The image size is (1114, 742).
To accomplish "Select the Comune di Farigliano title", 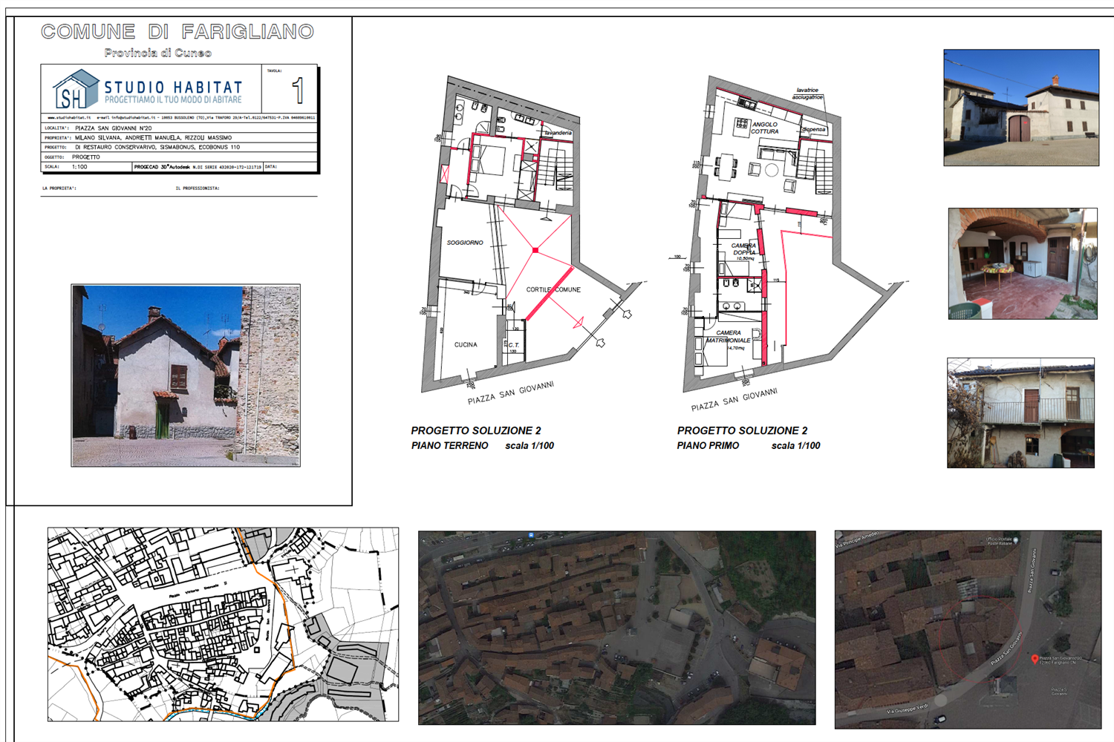I will tap(177, 31).
